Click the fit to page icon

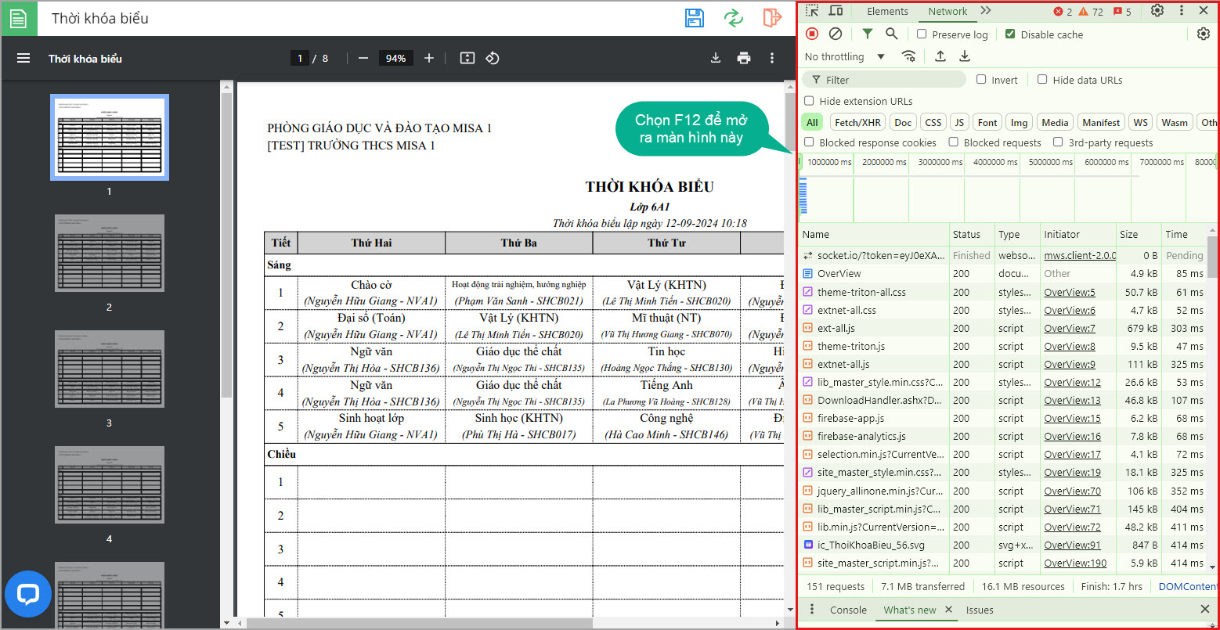click(x=467, y=58)
